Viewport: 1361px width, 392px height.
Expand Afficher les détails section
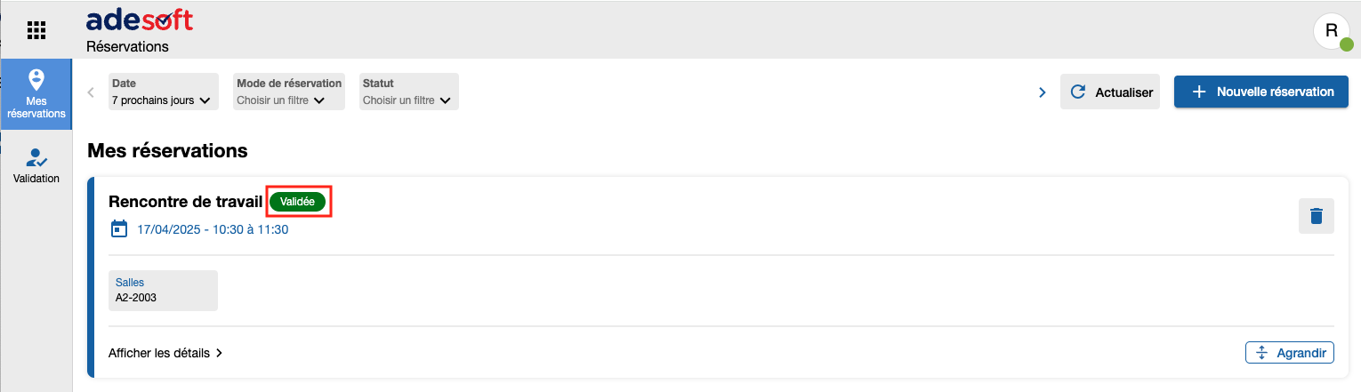point(165,353)
